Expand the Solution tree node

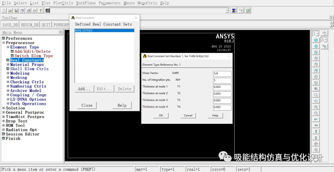(3, 108)
